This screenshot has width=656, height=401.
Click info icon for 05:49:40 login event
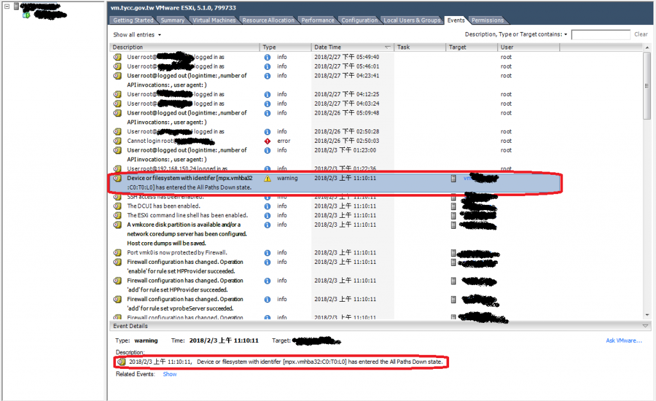pyautogui.click(x=267, y=57)
